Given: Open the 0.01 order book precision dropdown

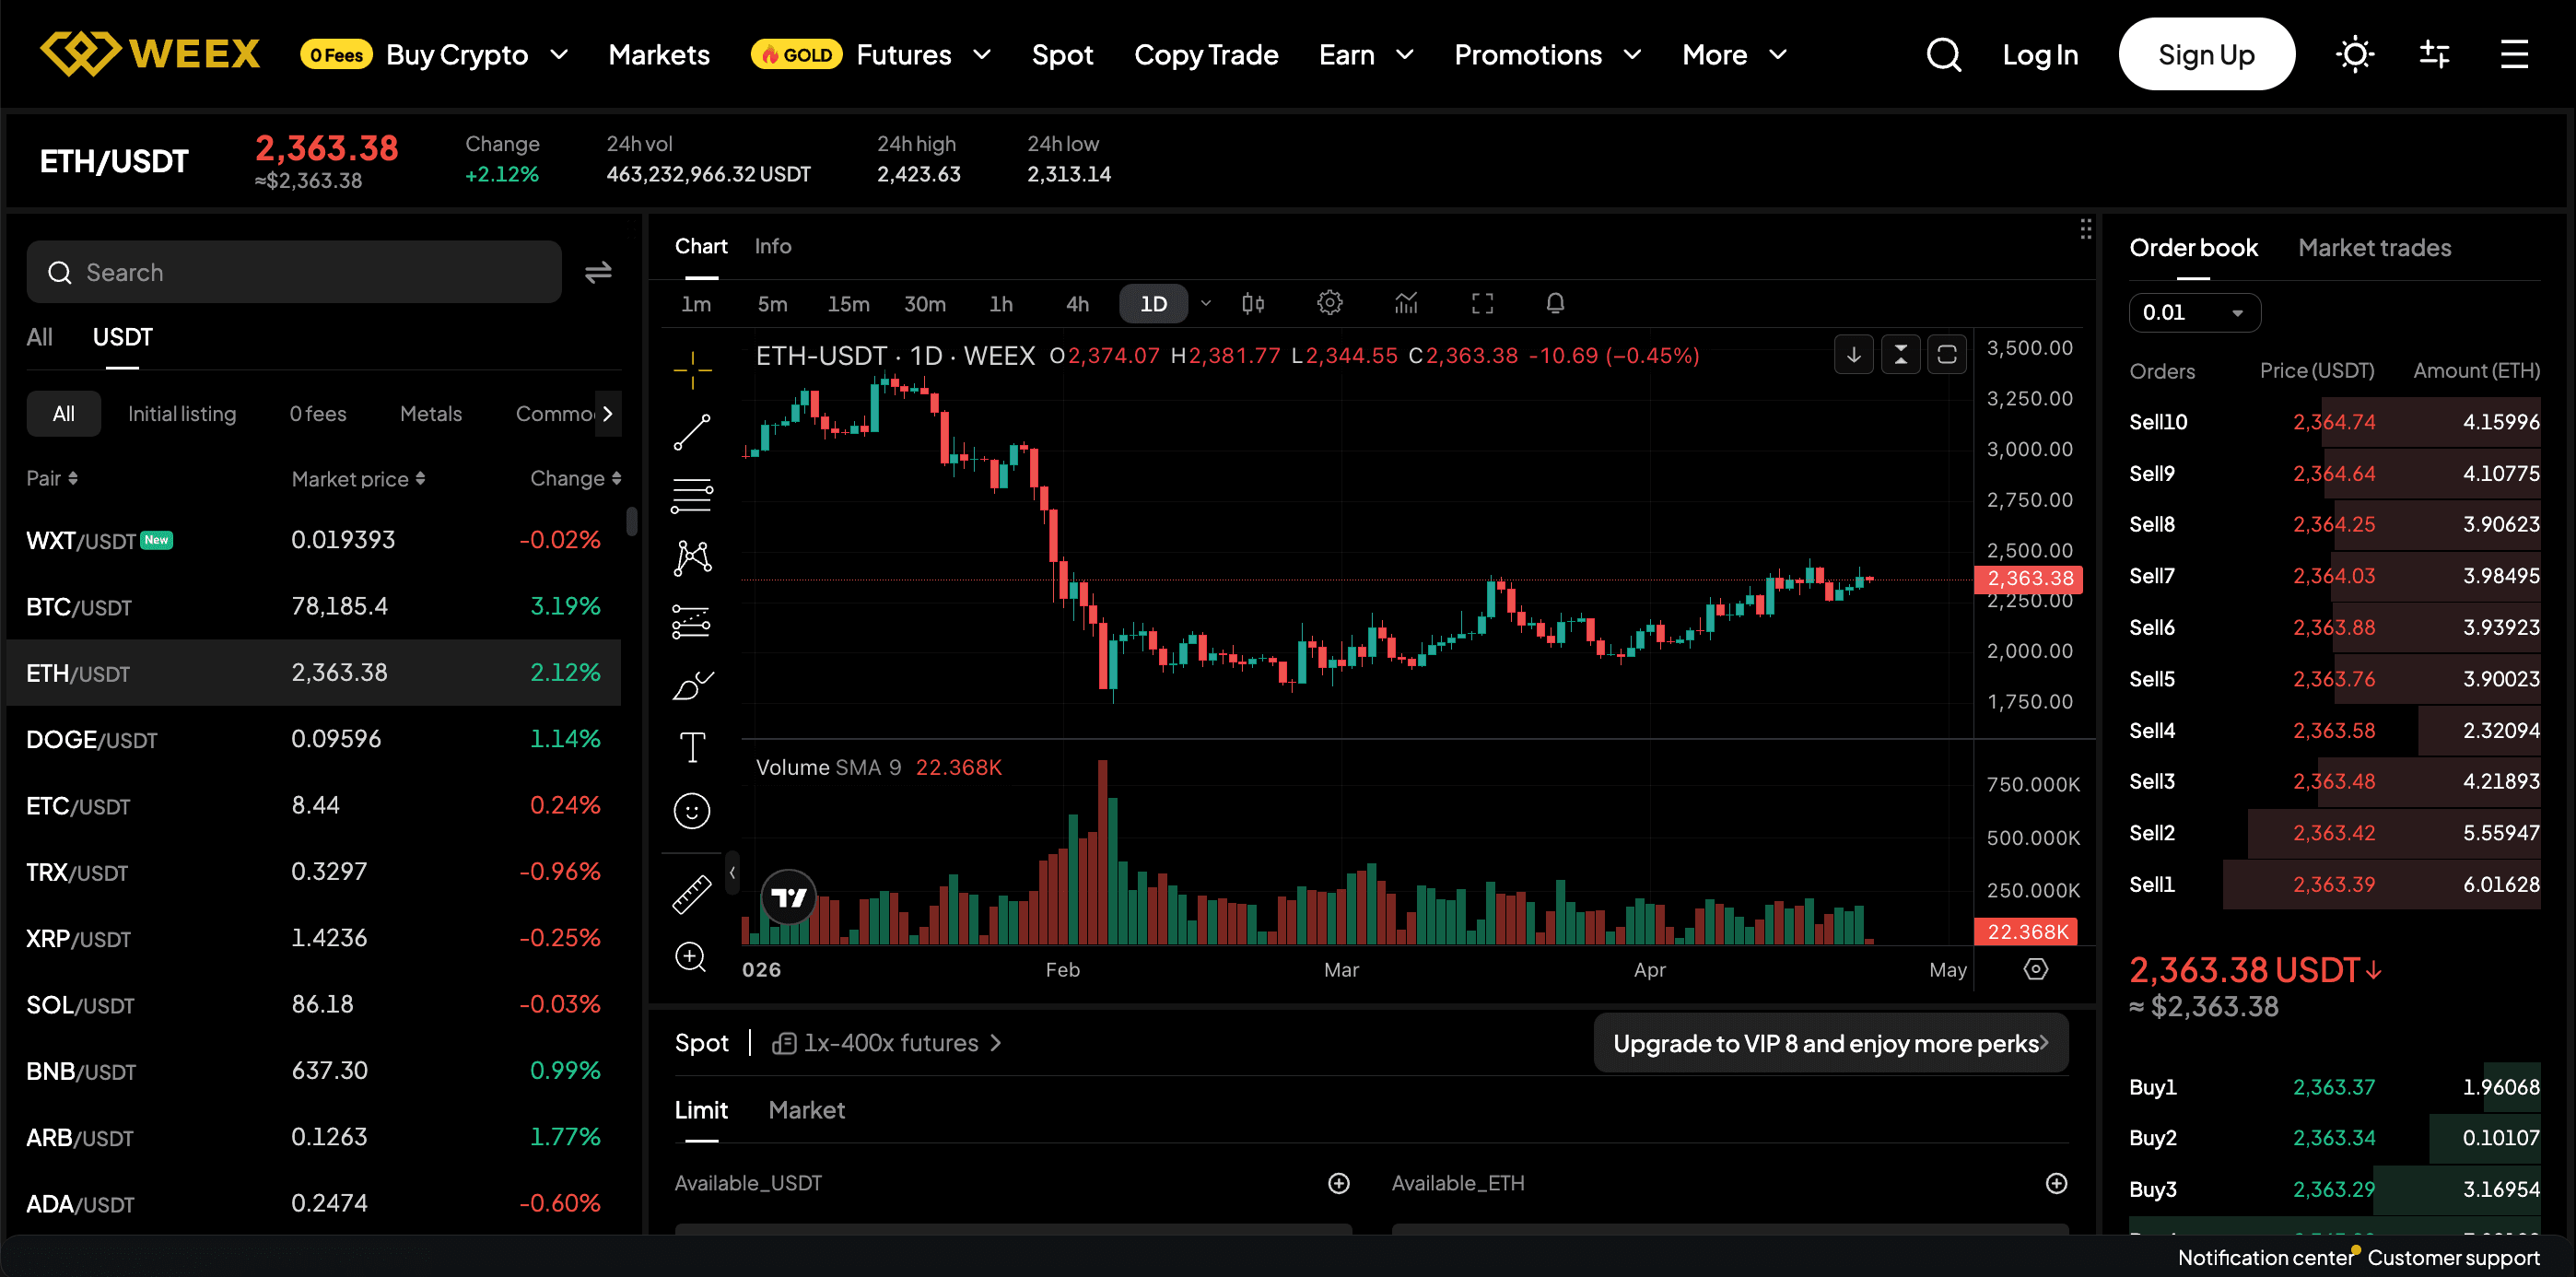Looking at the screenshot, I should click(x=2194, y=312).
